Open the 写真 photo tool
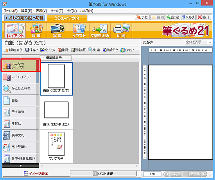 [x=57, y=30]
